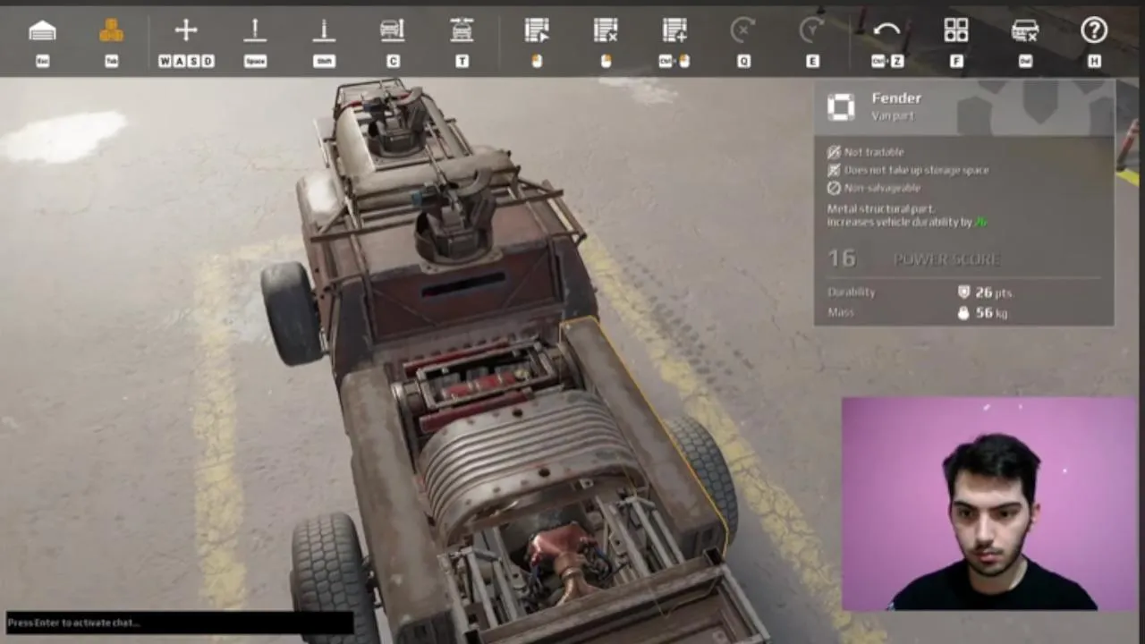Click the 'Mass' stat label
This screenshot has height=644, width=1145.
point(841,312)
